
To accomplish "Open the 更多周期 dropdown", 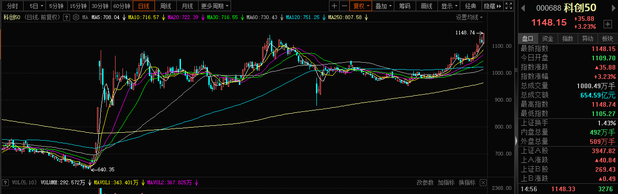I will click(215, 6).
